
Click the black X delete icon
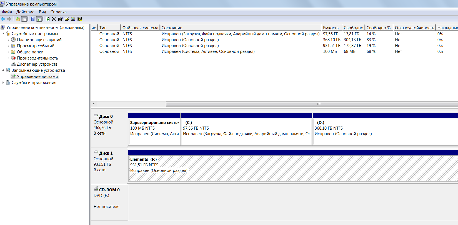coord(54,19)
